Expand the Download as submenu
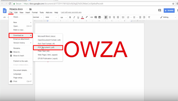 pyautogui.click(x=21, y=35)
